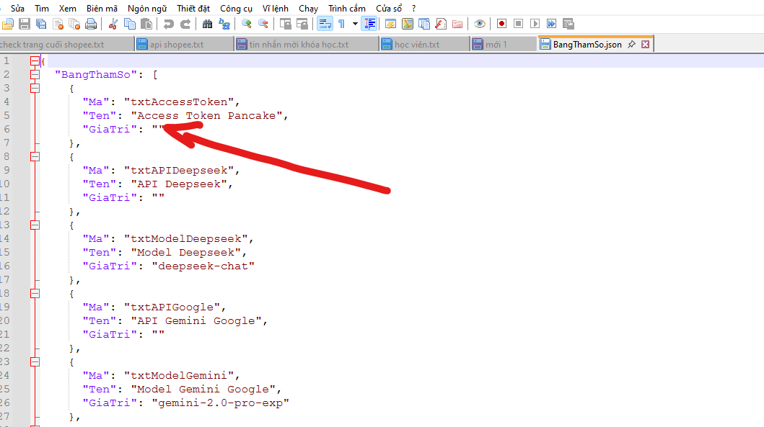Click the Save file toolbar icon

coord(25,24)
